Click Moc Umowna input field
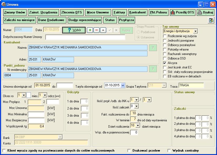The width and height of the screenshot is (217, 155). pyautogui.click(x=36, y=108)
